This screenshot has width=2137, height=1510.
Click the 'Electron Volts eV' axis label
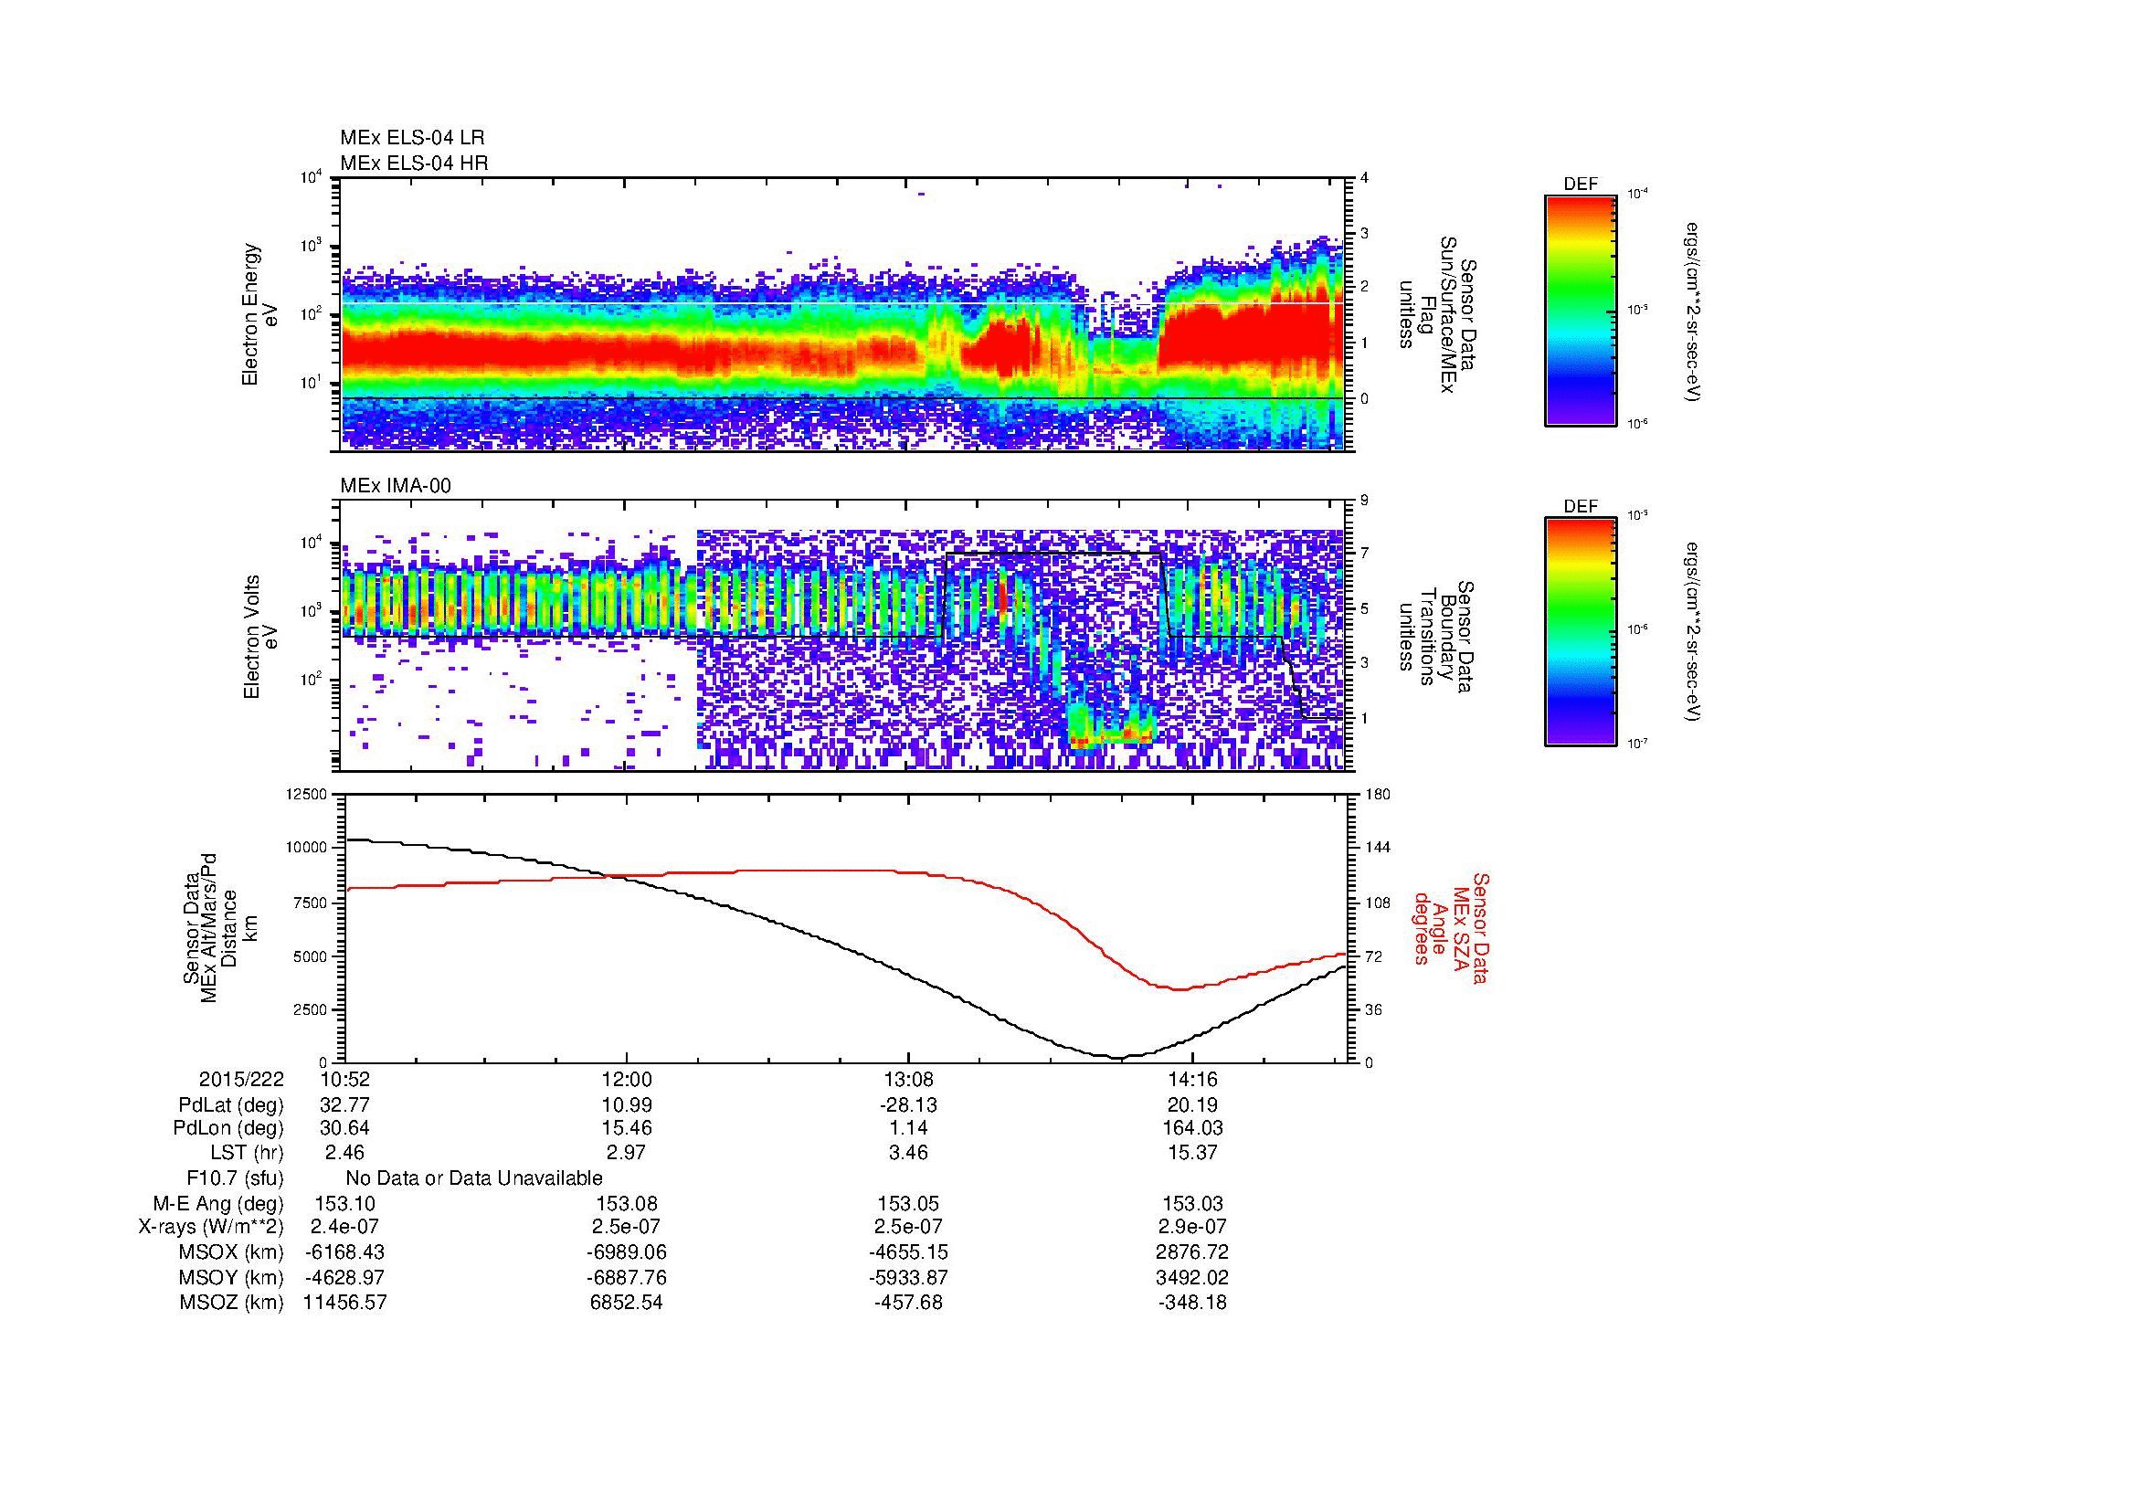259,637
